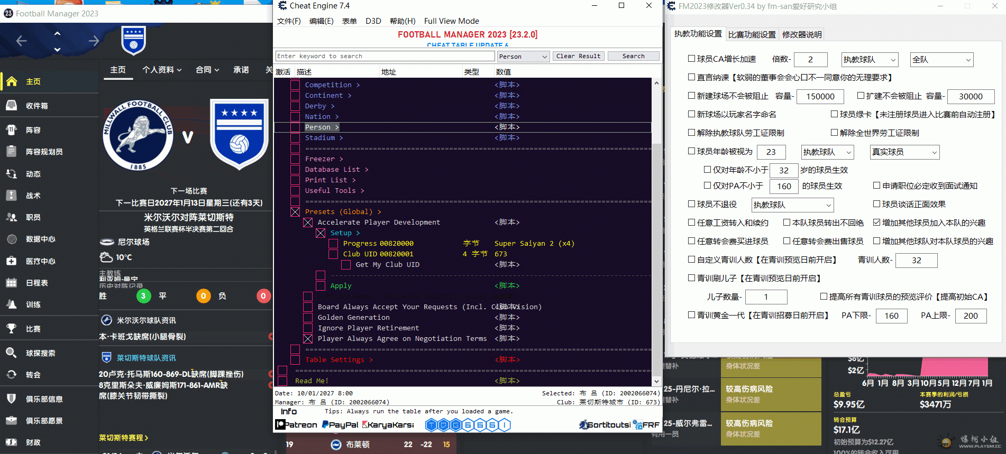Disable Accelerate Player Development checkbox
The image size is (1006, 454).
coord(308,223)
